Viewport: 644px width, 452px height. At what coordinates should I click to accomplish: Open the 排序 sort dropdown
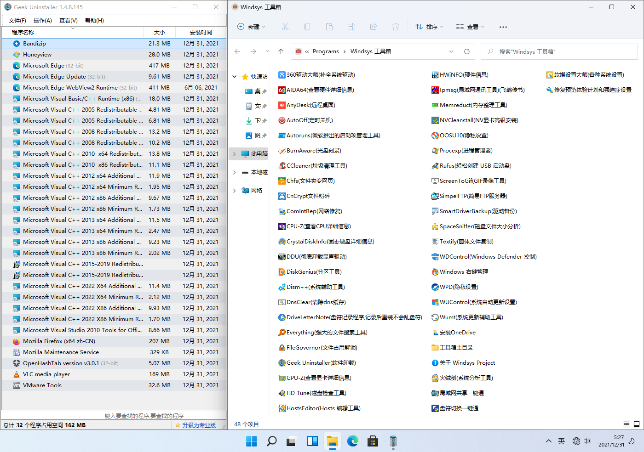(x=429, y=27)
